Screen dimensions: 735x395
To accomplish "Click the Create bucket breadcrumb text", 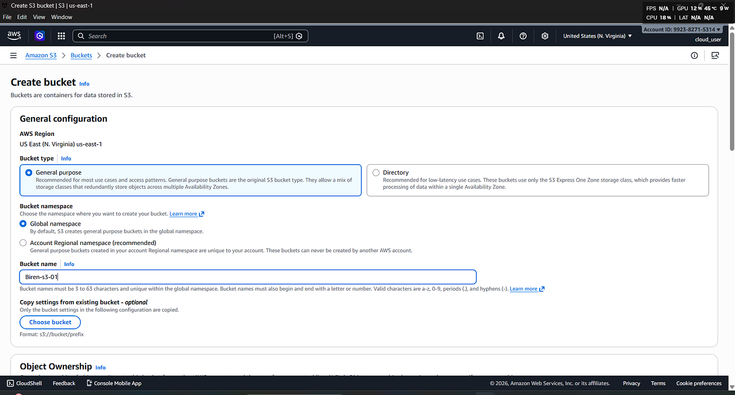I will click(x=126, y=55).
